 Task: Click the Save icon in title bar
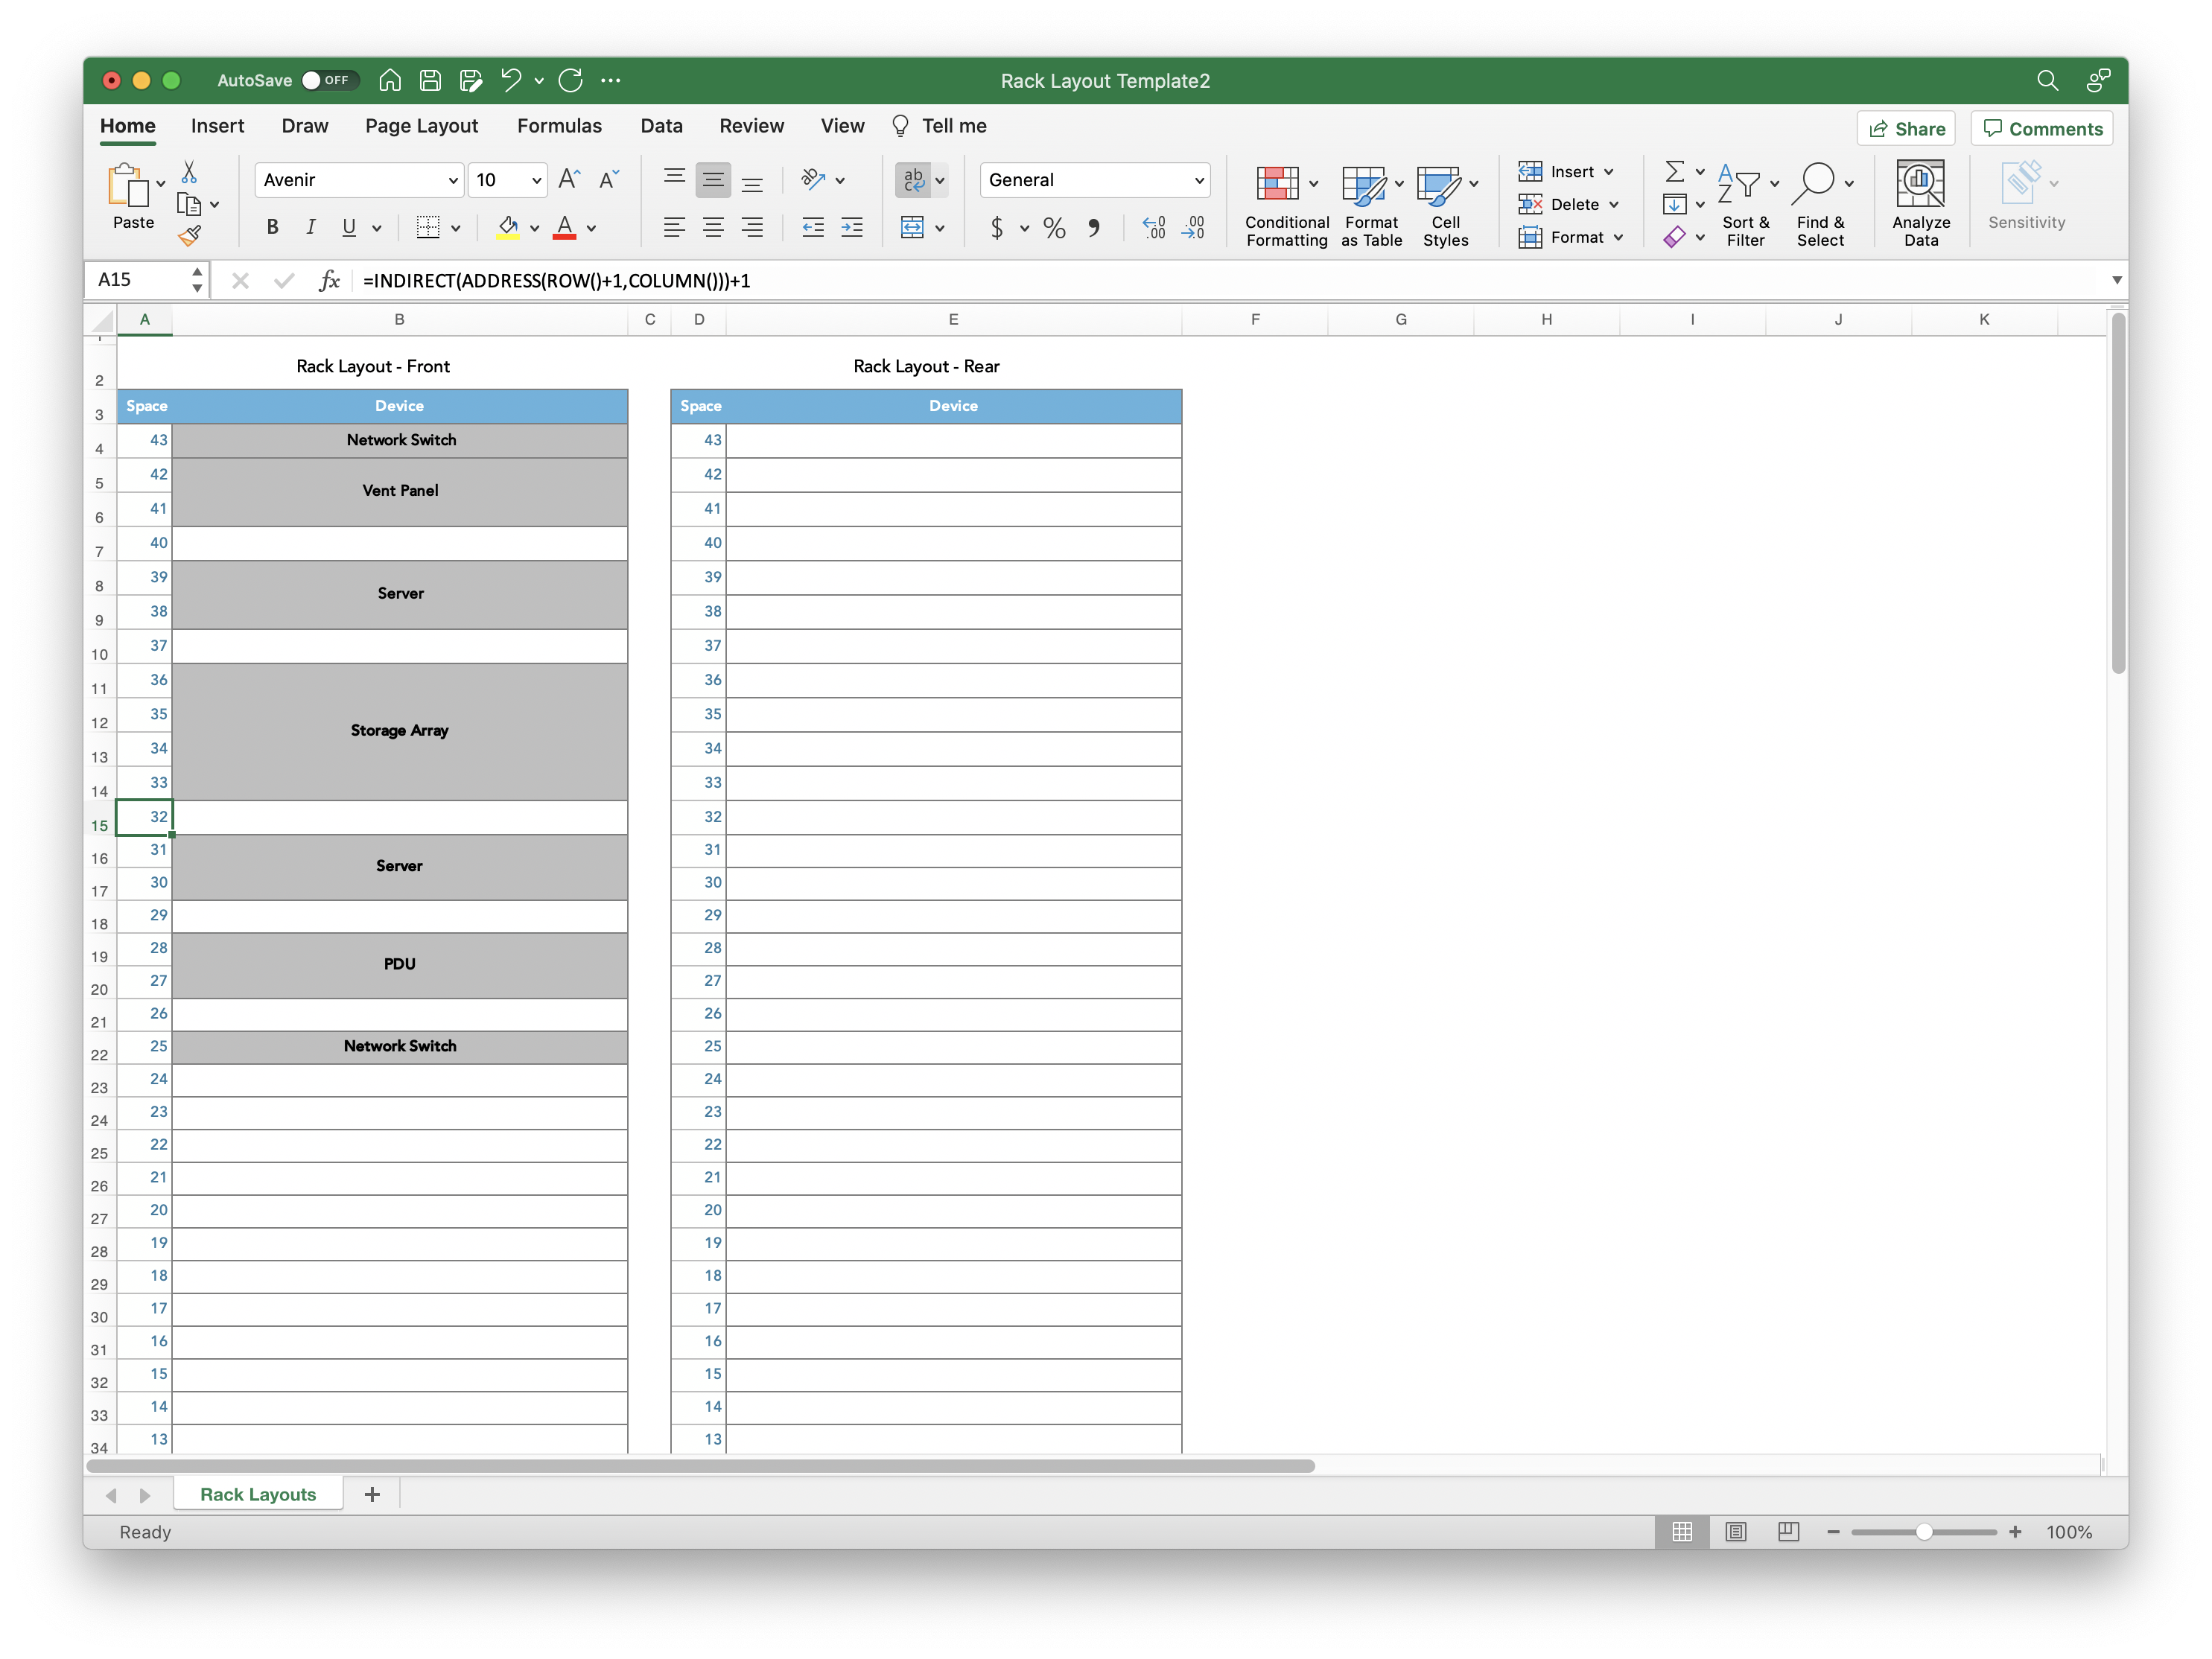(430, 81)
